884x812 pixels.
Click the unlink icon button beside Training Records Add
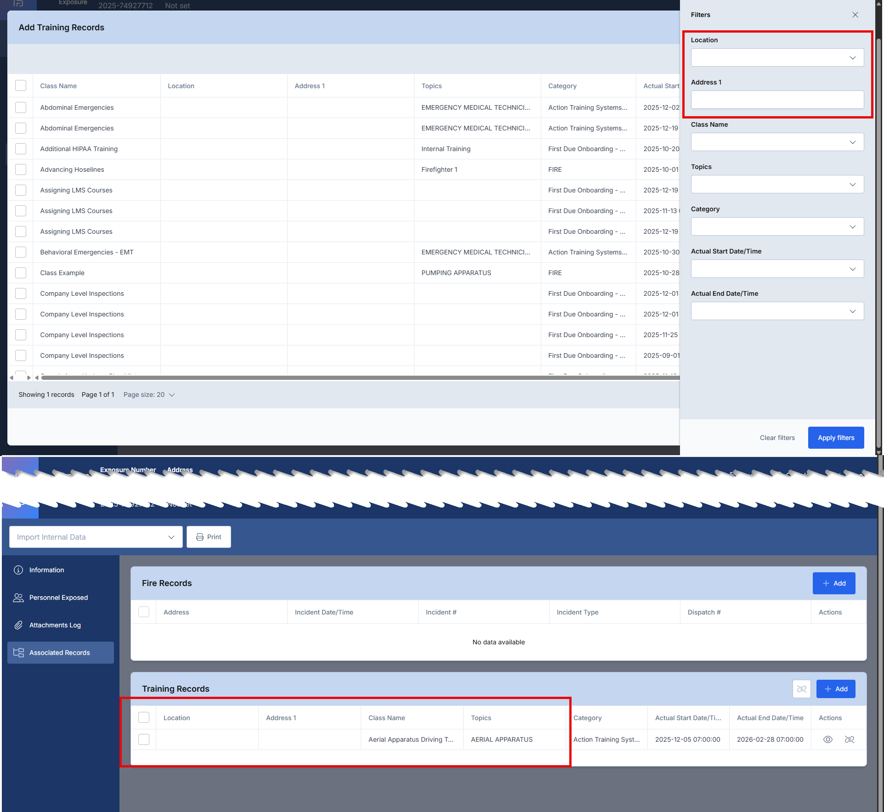tap(801, 689)
